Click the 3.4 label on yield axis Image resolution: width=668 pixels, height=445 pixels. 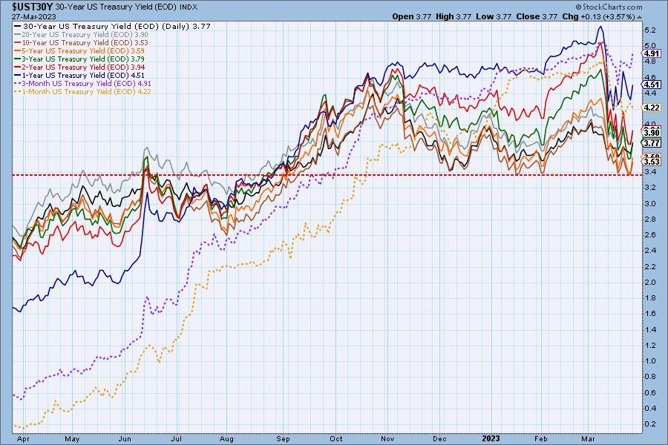(x=650, y=171)
